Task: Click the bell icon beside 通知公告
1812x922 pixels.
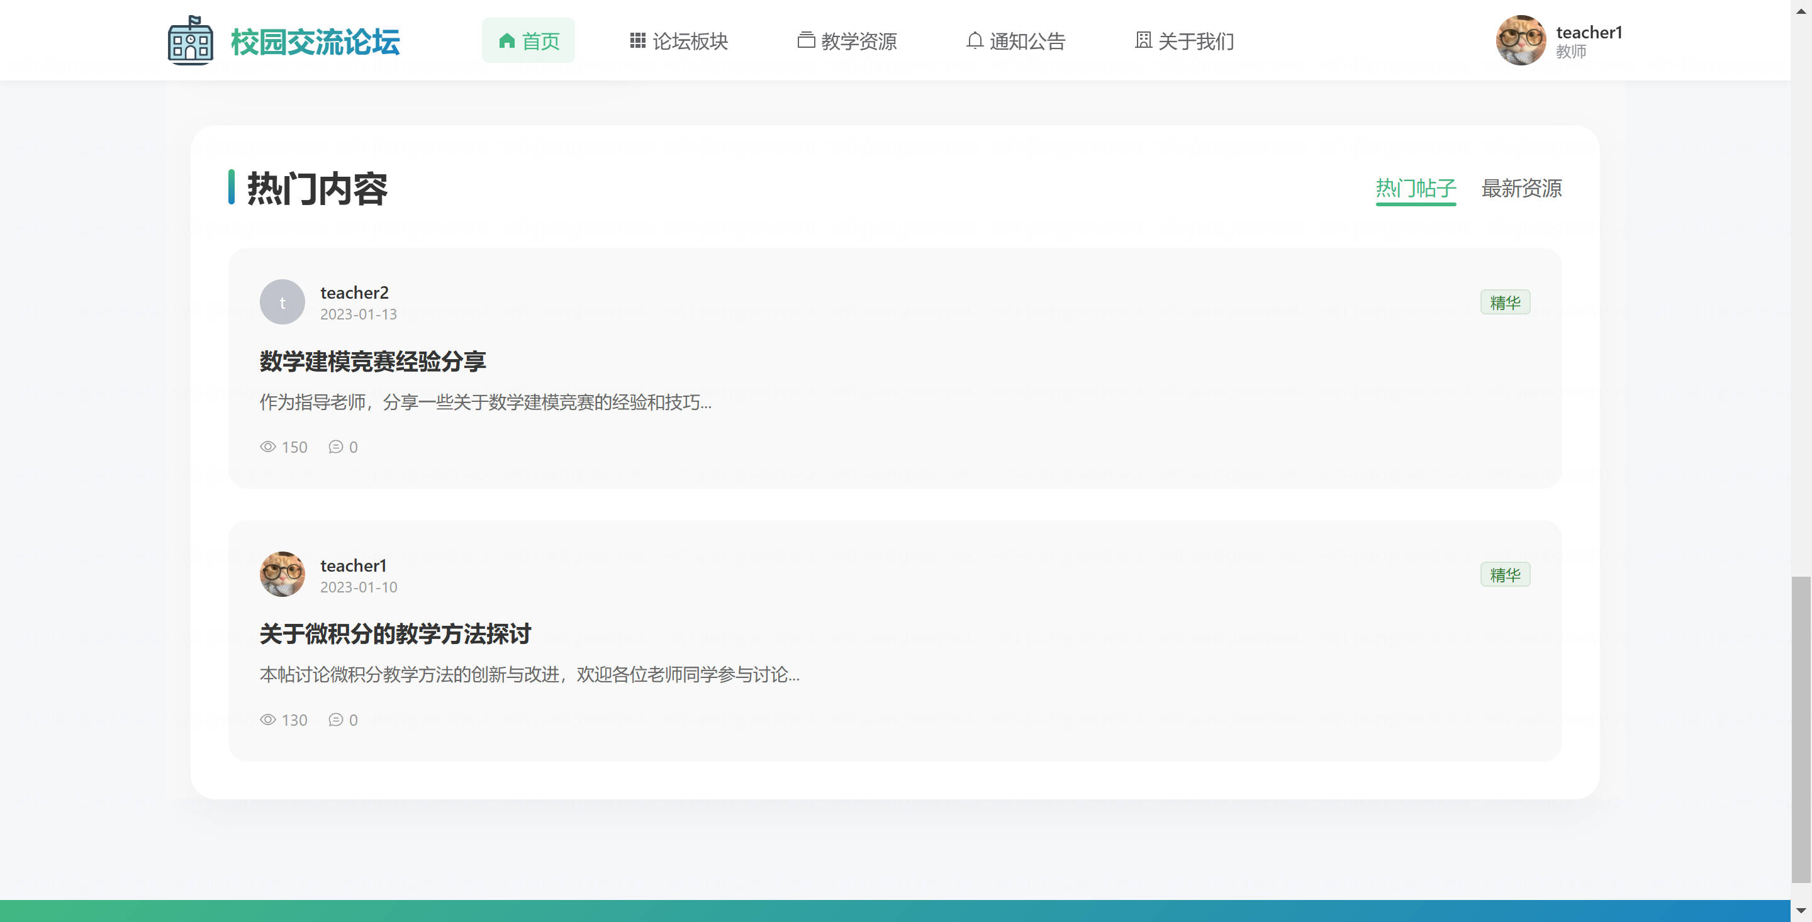Action: [x=974, y=41]
